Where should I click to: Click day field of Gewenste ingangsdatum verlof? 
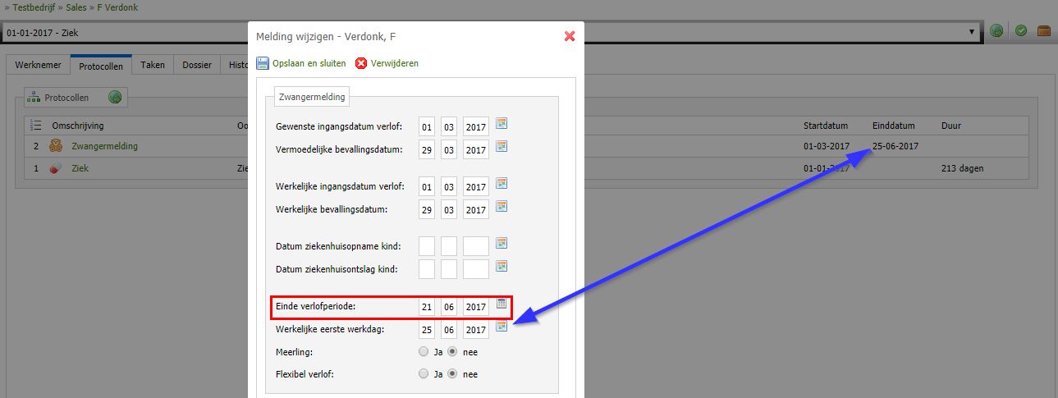pos(427,127)
